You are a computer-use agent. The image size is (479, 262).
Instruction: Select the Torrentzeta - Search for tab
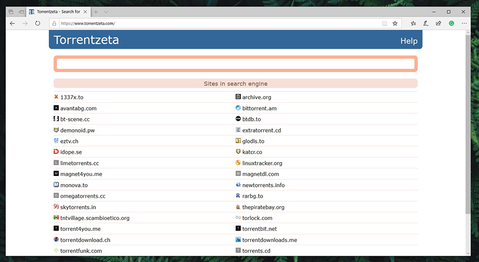pos(58,12)
